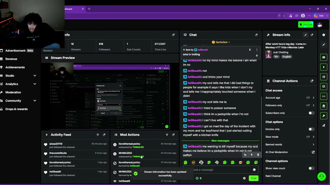Open aissa20110 in Activity Feed

click(56, 144)
